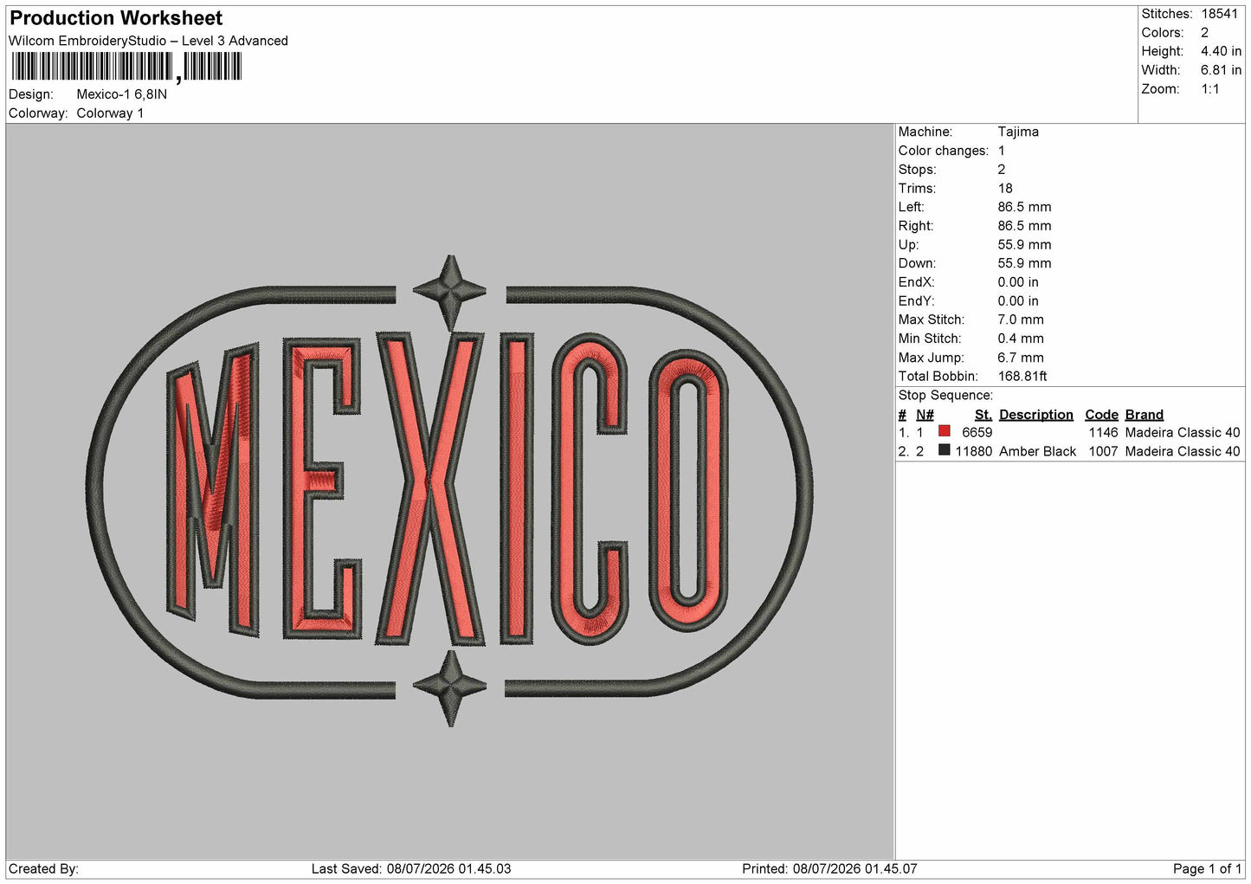Click the barcode under the header
Viewport: 1251px width, 884px height.
[x=126, y=68]
